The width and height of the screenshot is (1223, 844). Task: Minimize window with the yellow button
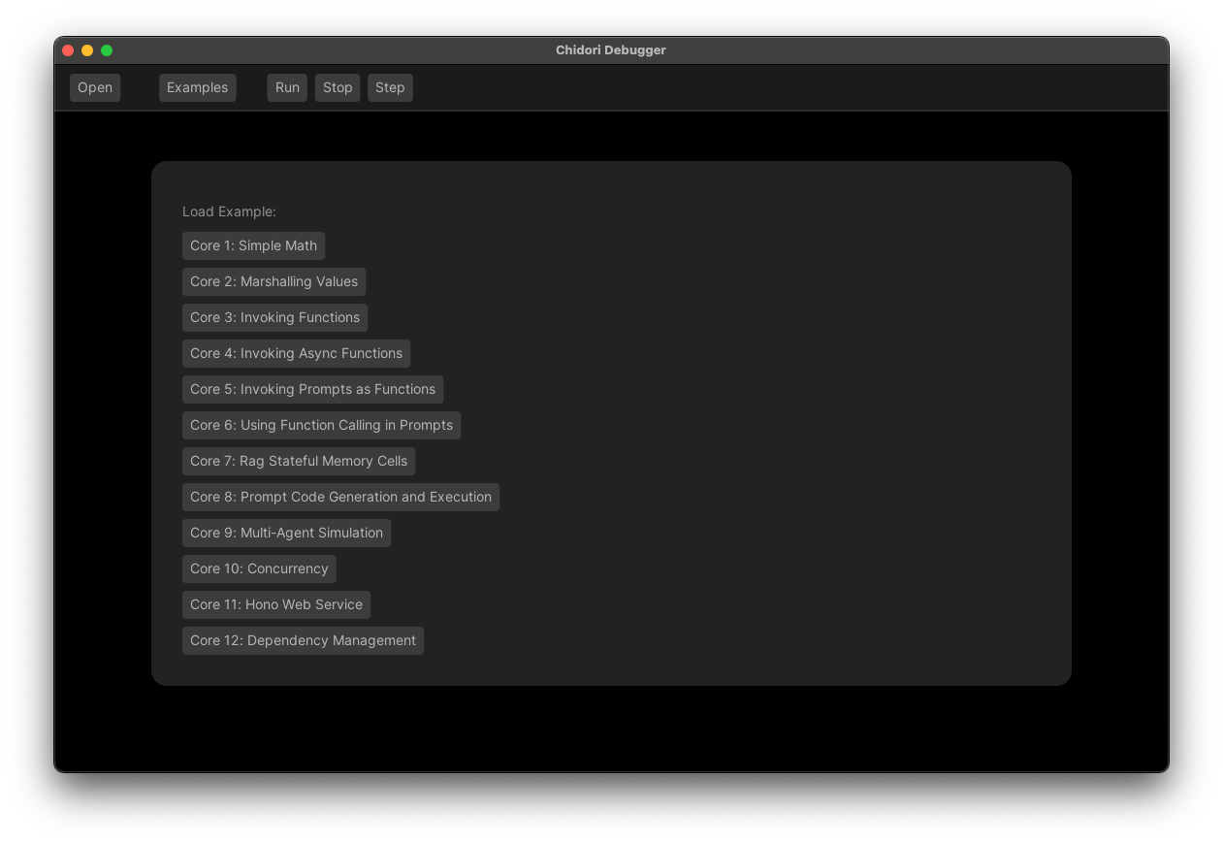[87, 50]
